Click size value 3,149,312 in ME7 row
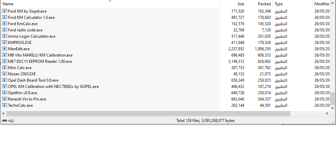 pyautogui.click(x=236, y=61)
